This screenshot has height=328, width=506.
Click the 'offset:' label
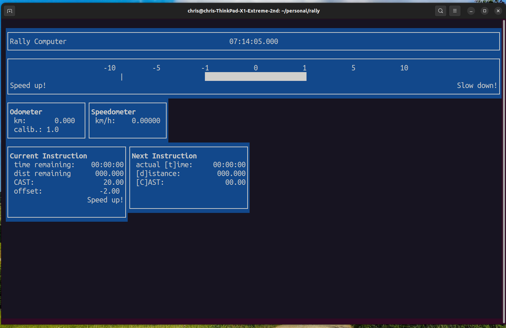(x=28, y=191)
